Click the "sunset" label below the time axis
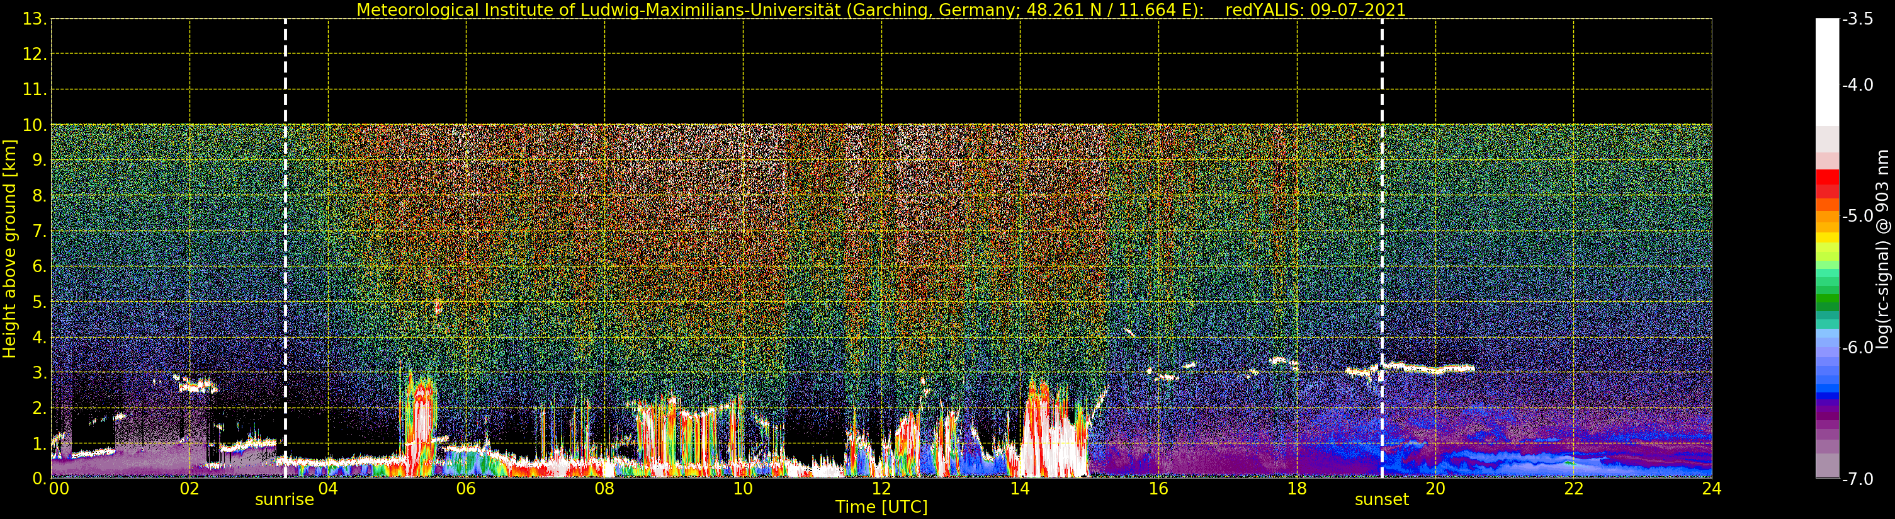 pyautogui.click(x=1381, y=500)
